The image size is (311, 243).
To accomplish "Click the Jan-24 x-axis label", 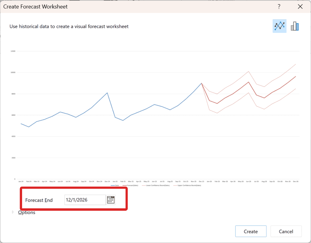I will click(21, 181).
